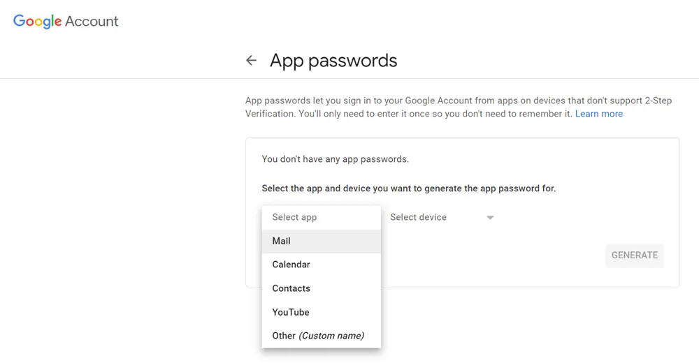Click the Select device dropdown arrow
The height and width of the screenshot is (363, 699).
tap(490, 218)
